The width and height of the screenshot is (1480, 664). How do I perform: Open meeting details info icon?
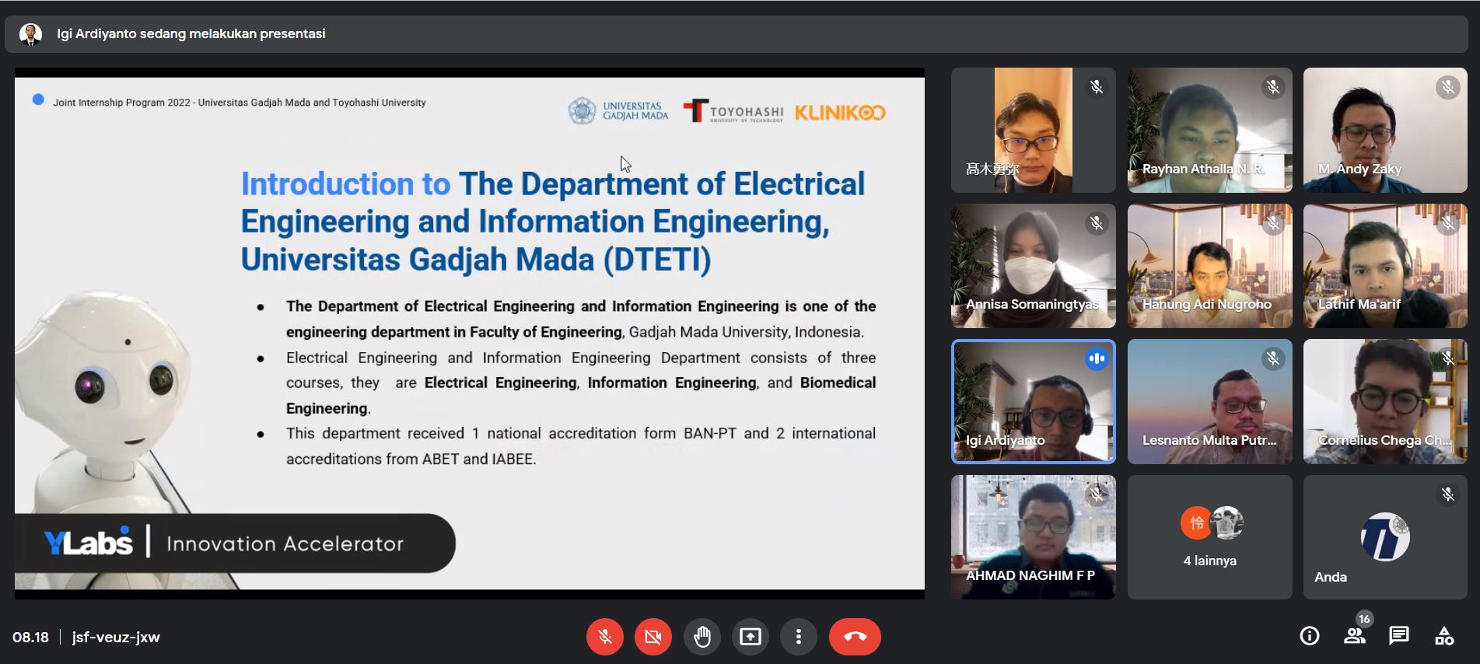coord(1310,636)
